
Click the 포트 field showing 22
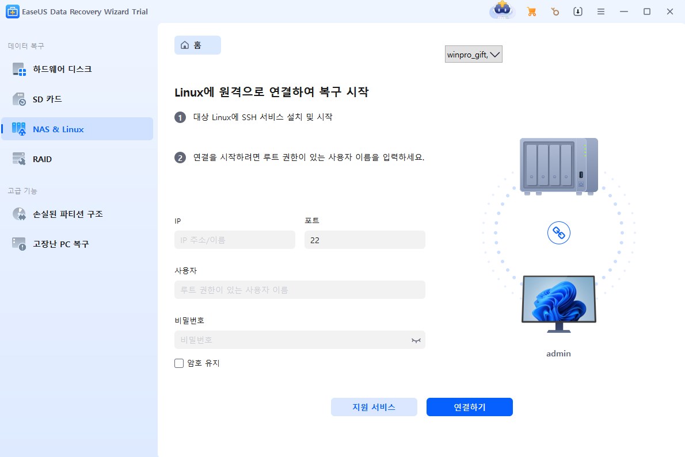tap(364, 240)
